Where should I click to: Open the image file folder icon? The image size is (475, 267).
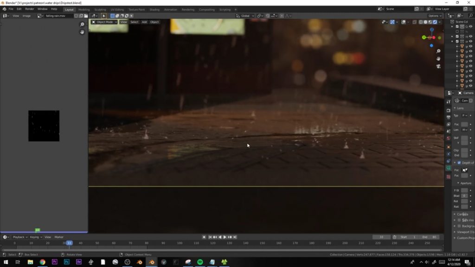[x=86, y=16]
